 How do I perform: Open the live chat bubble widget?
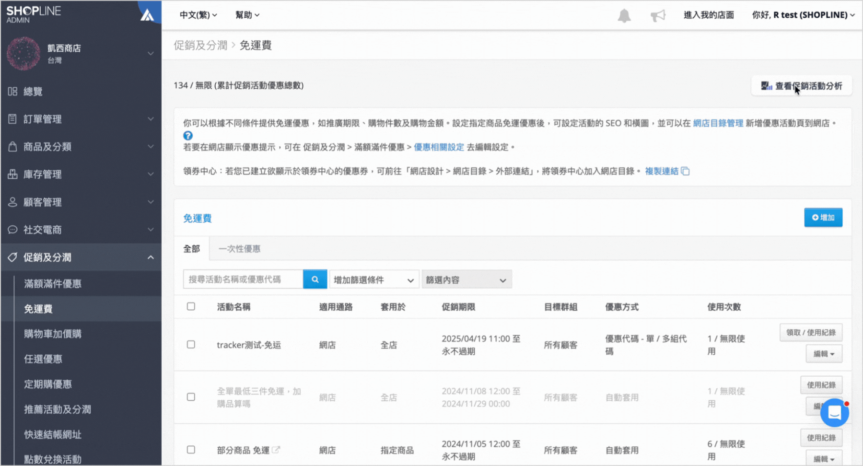(834, 412)
